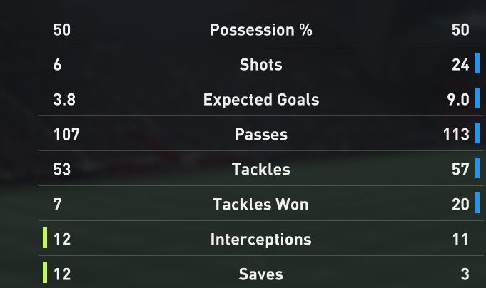The height and width of the screenshot is (288, 486).
Task: Select the blue bar beside 113 passes
Action: 477,135
